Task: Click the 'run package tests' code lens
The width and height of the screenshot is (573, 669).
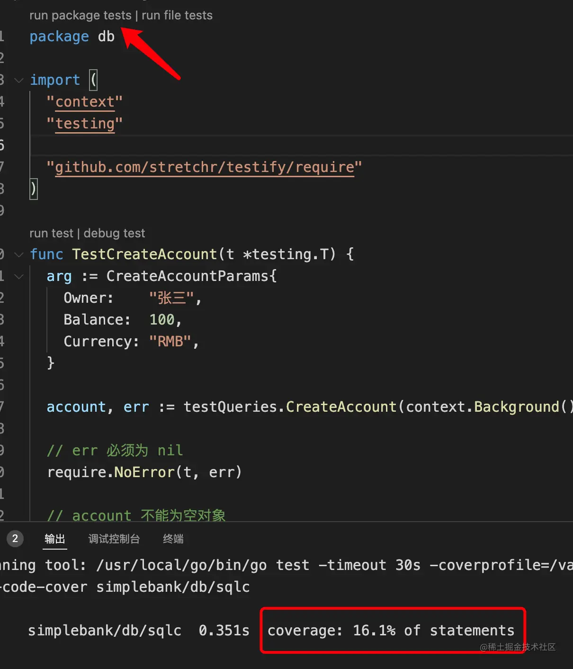Action: 80,15
